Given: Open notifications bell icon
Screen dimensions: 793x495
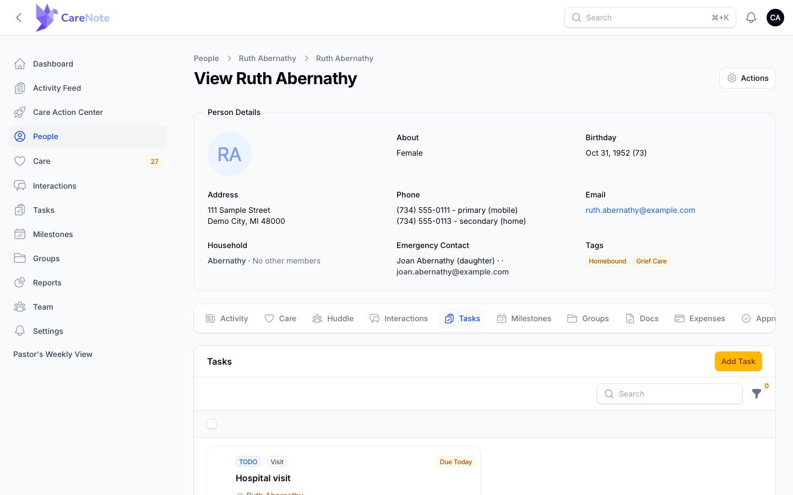Looking at the screenshot, I should click(x=751, y=18).
